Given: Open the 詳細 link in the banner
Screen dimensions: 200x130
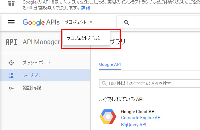Looking at the screenshot, I should [85, 8].
